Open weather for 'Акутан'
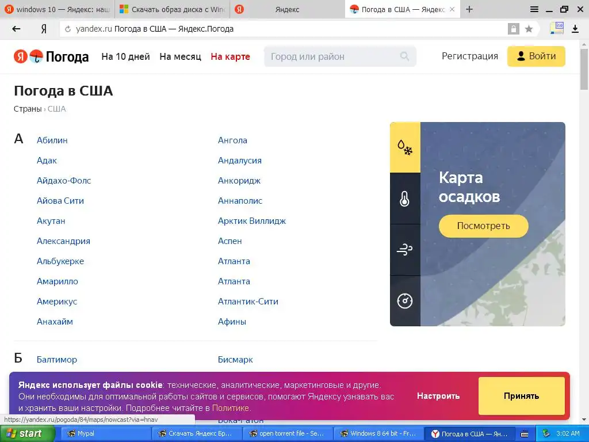Image resolution: width=589 pixels, height=442 pixels. coord(51,221)
